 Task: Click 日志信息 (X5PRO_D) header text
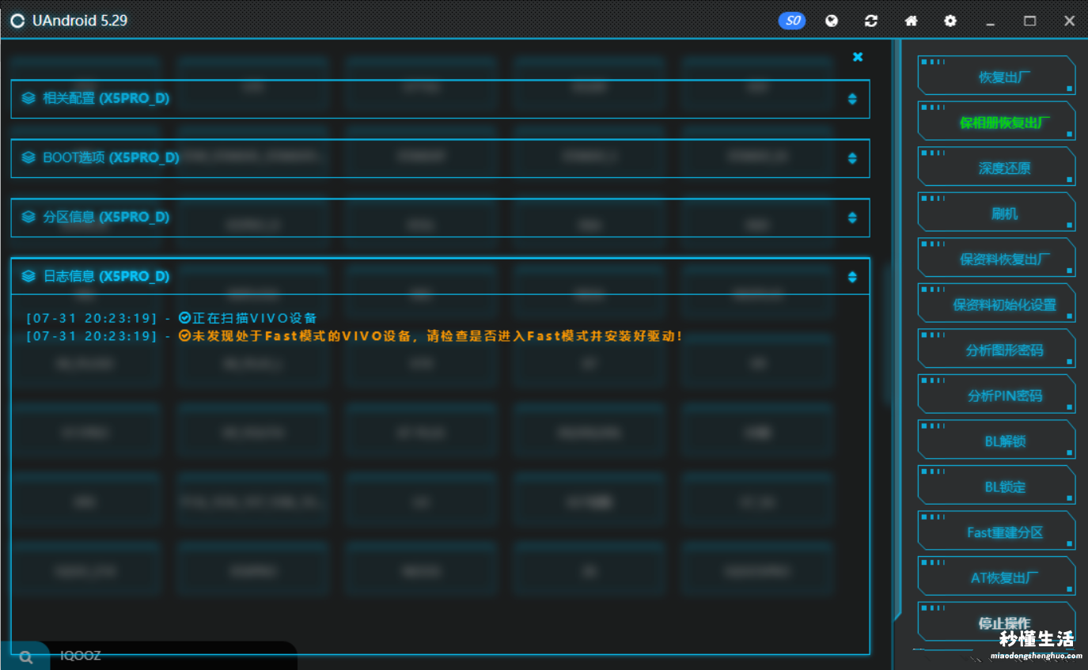(x=106, y=276)
